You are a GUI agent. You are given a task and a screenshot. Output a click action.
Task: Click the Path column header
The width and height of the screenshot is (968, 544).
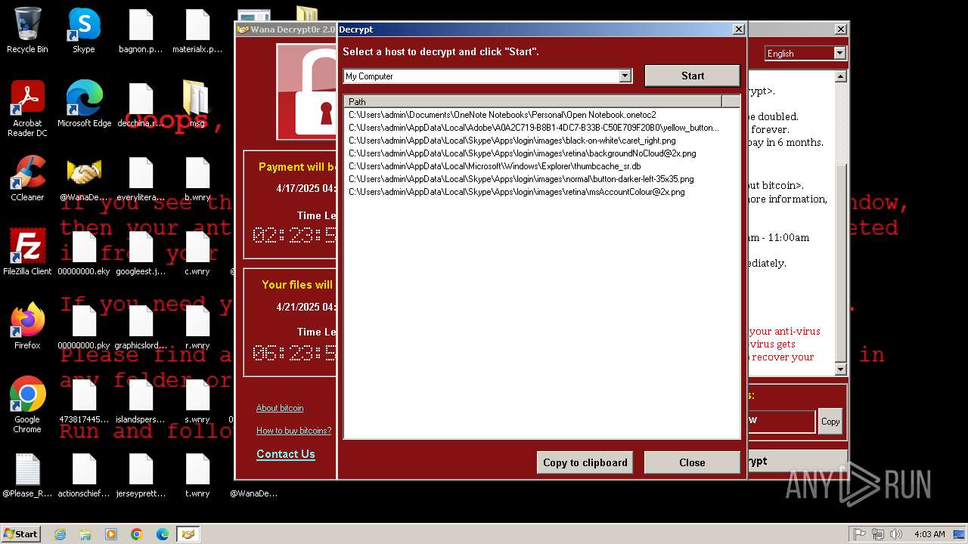[533, 101]
